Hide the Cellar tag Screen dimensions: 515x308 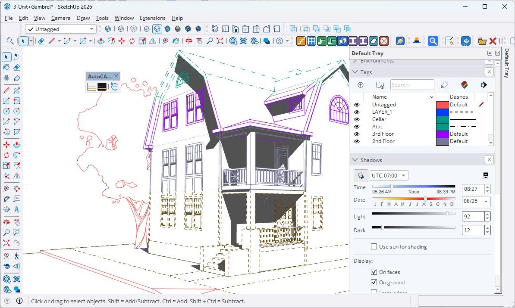(357, 119)
